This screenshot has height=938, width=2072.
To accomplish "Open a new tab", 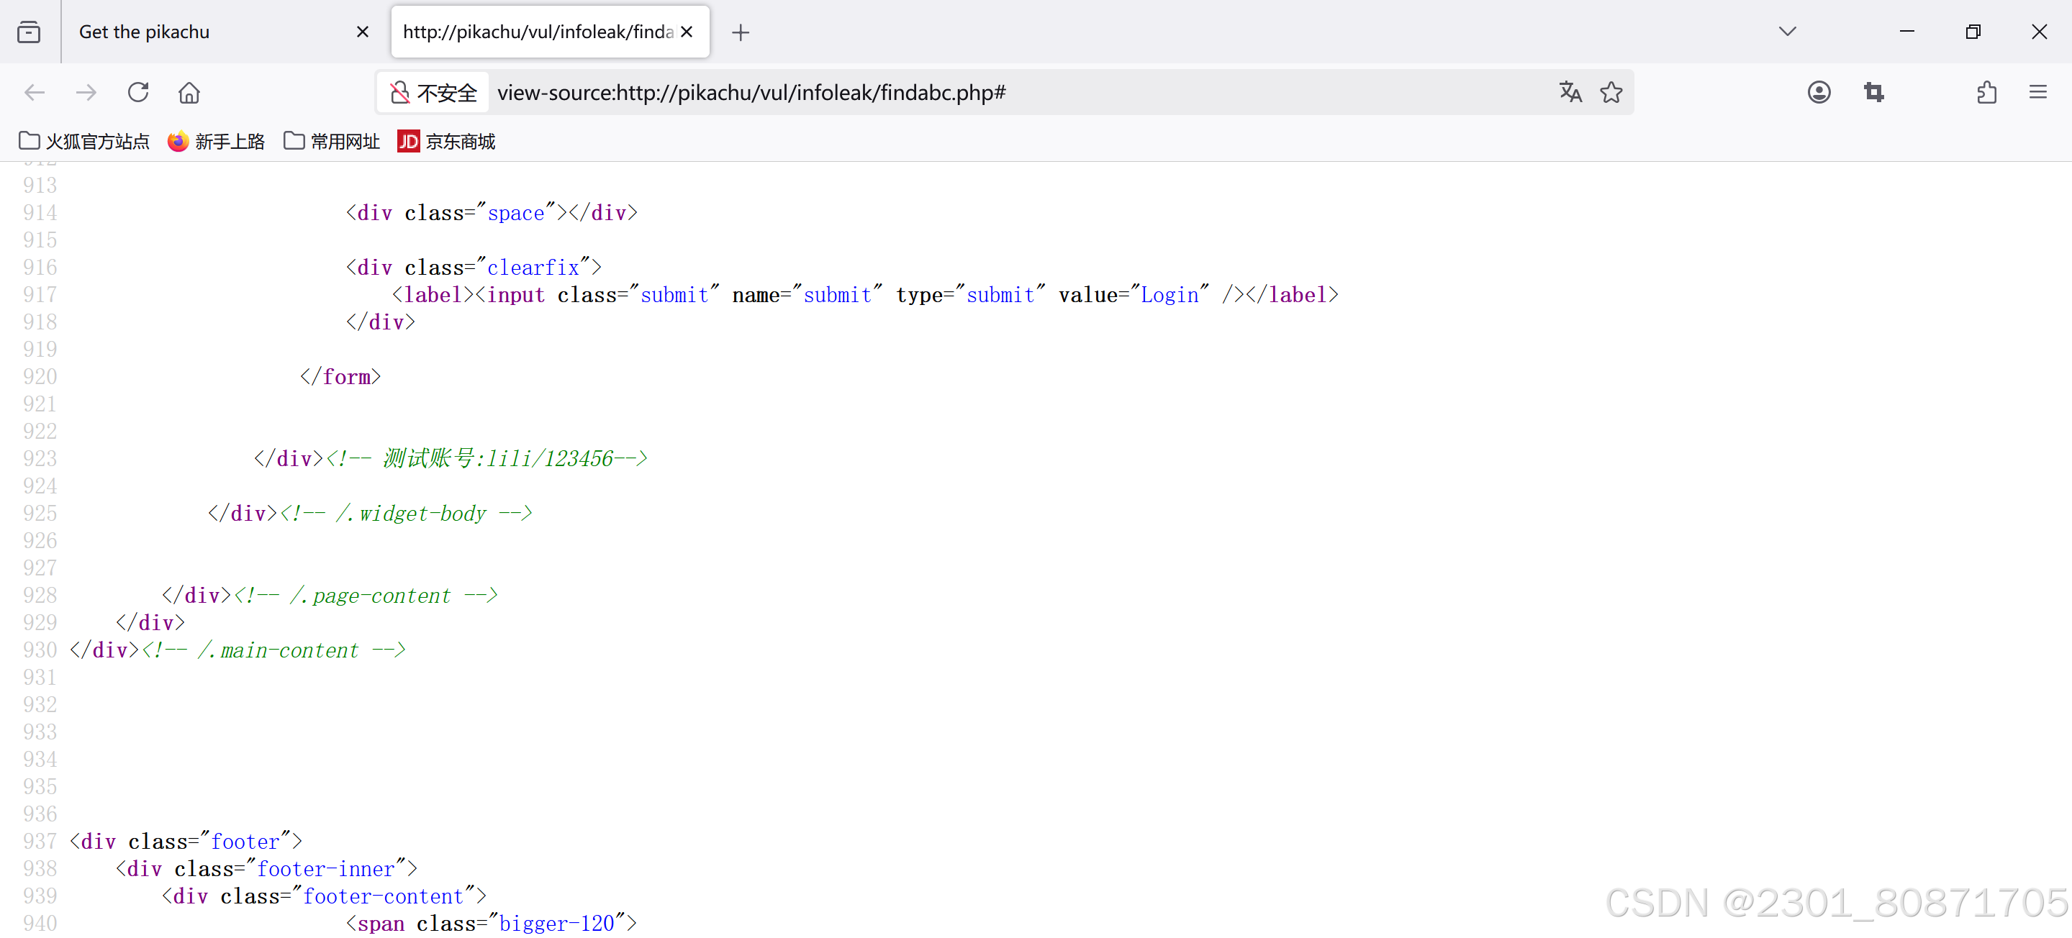I will pos(740,32).
